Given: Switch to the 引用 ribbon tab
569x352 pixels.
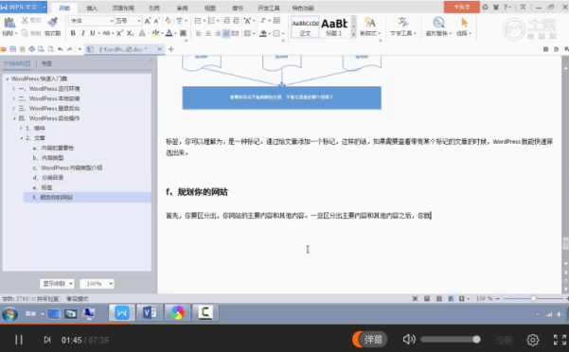Looking at the screenshot, I should tap(154, 8).
